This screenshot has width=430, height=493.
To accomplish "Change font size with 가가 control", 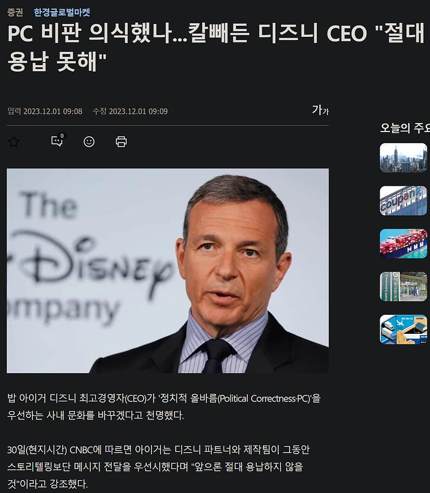I will (320, 110).
